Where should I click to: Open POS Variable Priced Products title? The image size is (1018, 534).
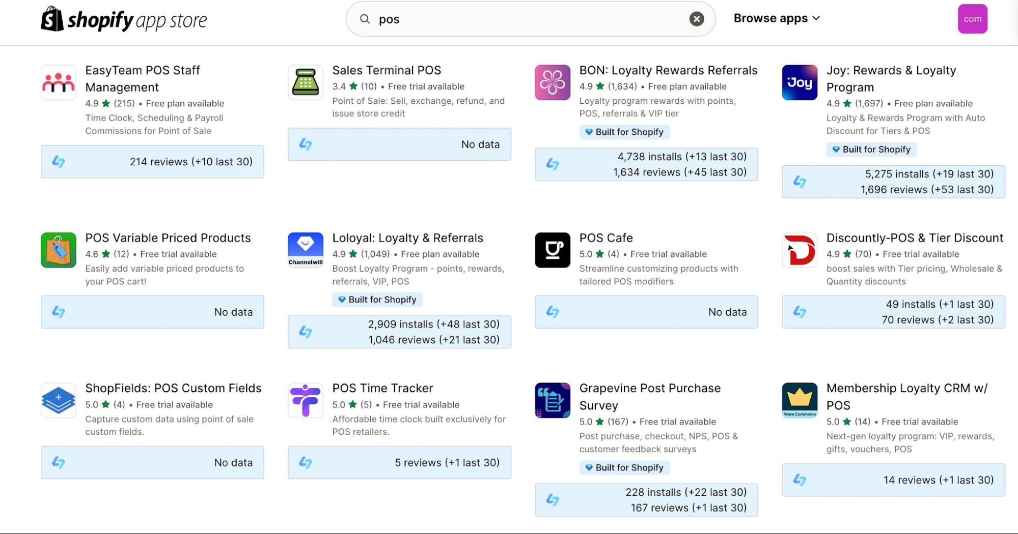[168, 238]
